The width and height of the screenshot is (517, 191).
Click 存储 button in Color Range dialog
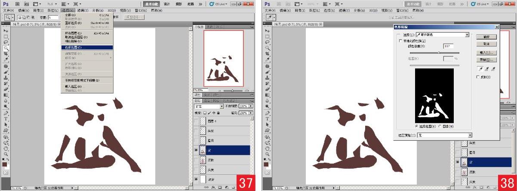tap(486, 60)
